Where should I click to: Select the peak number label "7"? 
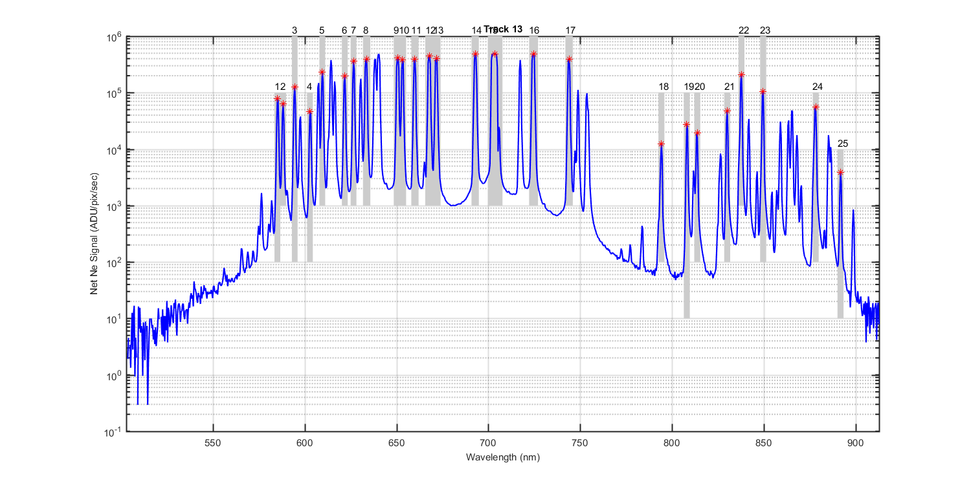[353, 30]
